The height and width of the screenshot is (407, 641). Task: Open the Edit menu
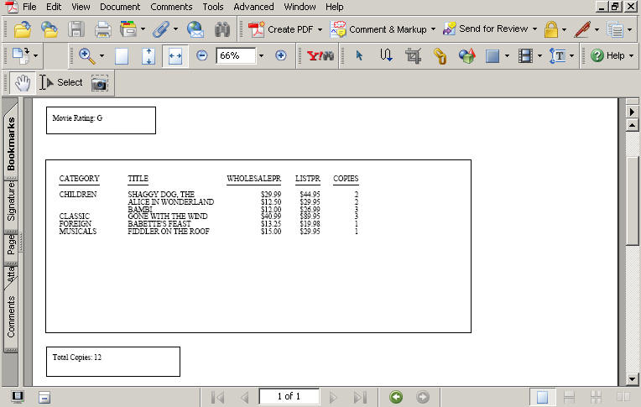pos(54,7)
